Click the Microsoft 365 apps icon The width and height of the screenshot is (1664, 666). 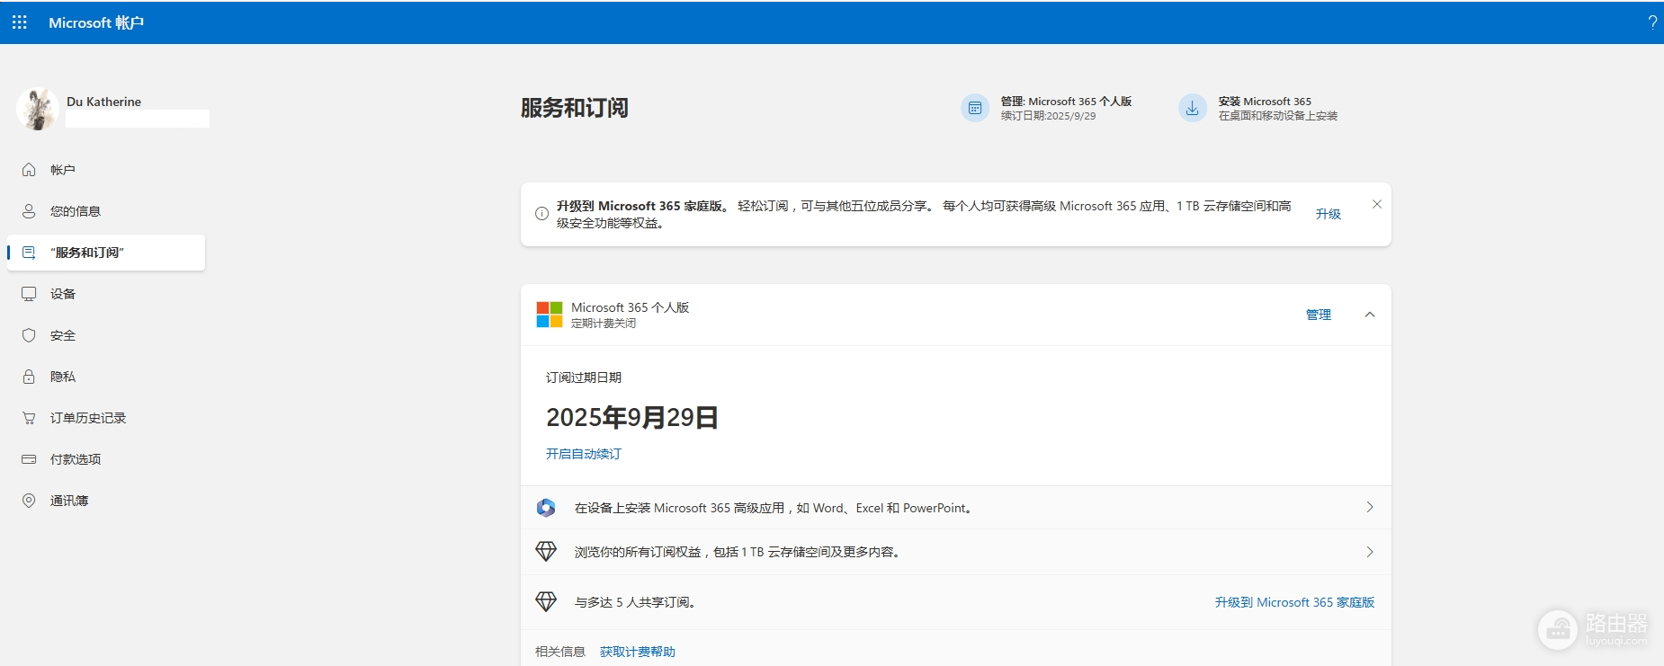[546, 508]
